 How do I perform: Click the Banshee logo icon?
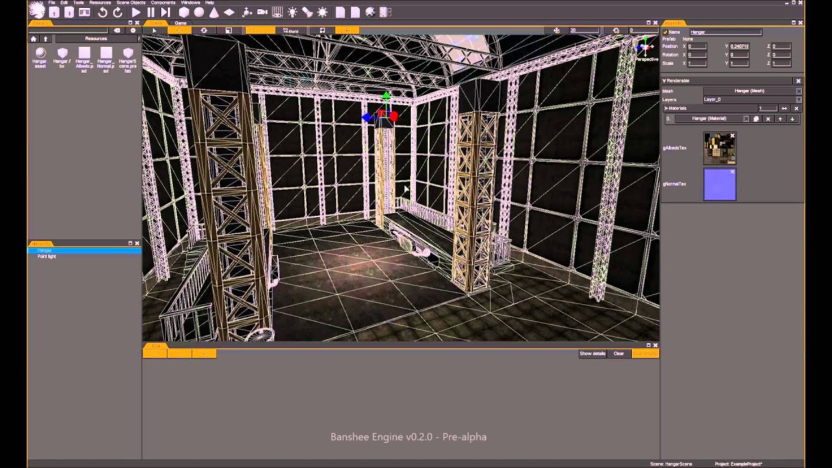tap(38, 10)
